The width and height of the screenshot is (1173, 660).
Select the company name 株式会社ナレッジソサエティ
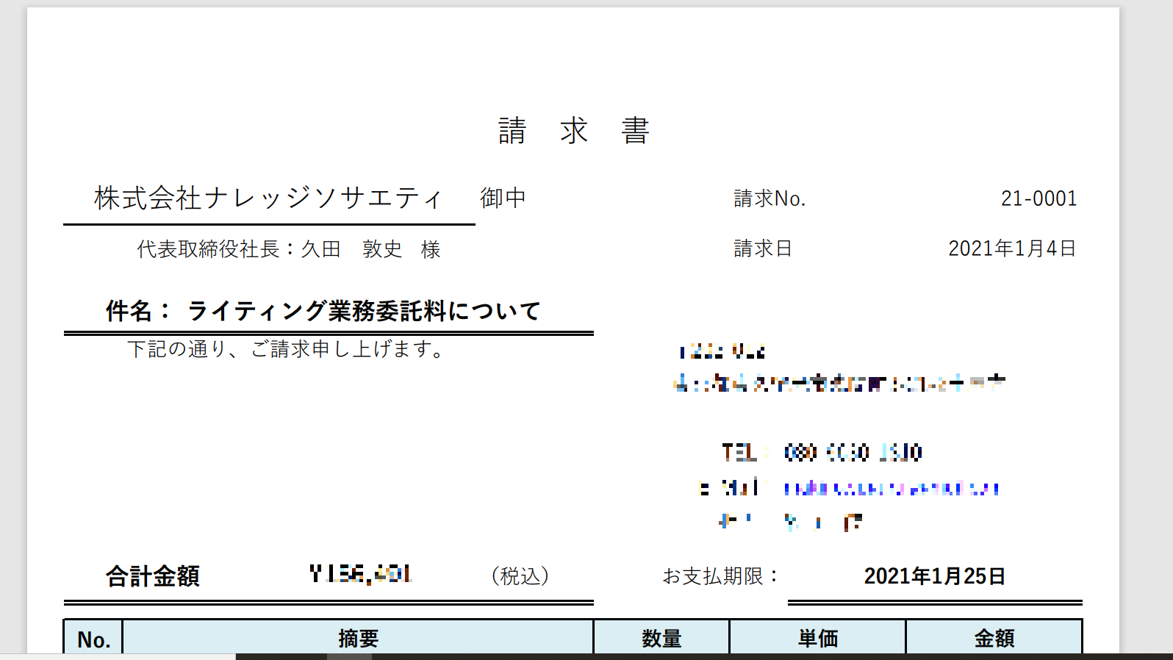pyautogui.click(x=268, y=198)
